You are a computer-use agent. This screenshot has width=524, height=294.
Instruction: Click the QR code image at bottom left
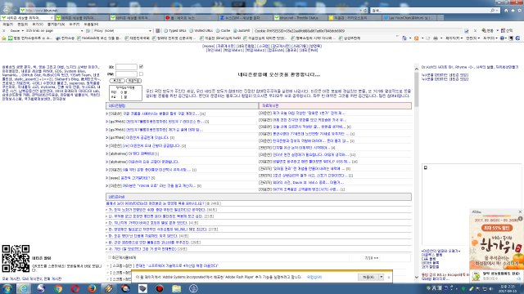pos(16,259)
